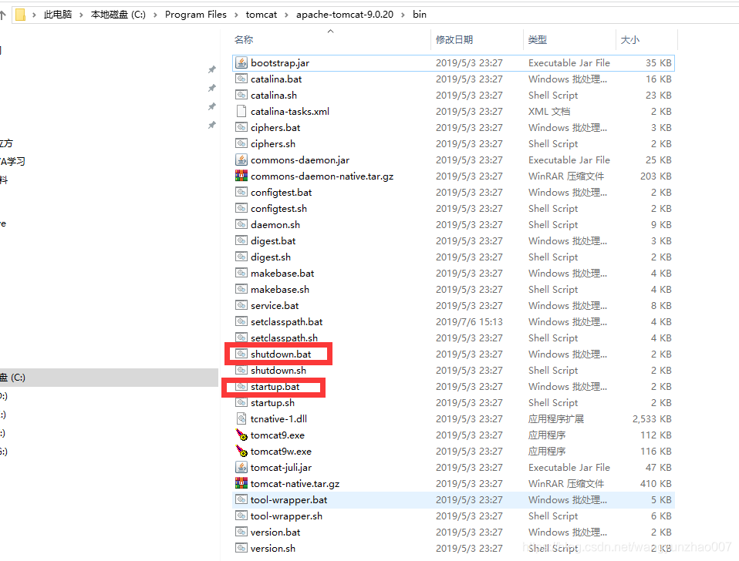The height and width of the screenshot is (561, 739).
Task: Click the makebase.bat file icon
Action: click(x=241, y=273)
